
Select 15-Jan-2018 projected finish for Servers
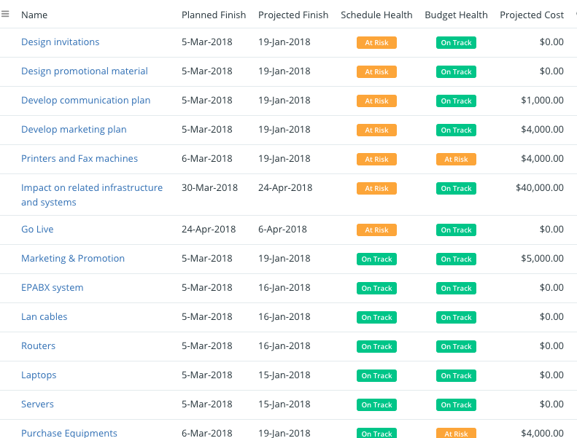(284, 404)
